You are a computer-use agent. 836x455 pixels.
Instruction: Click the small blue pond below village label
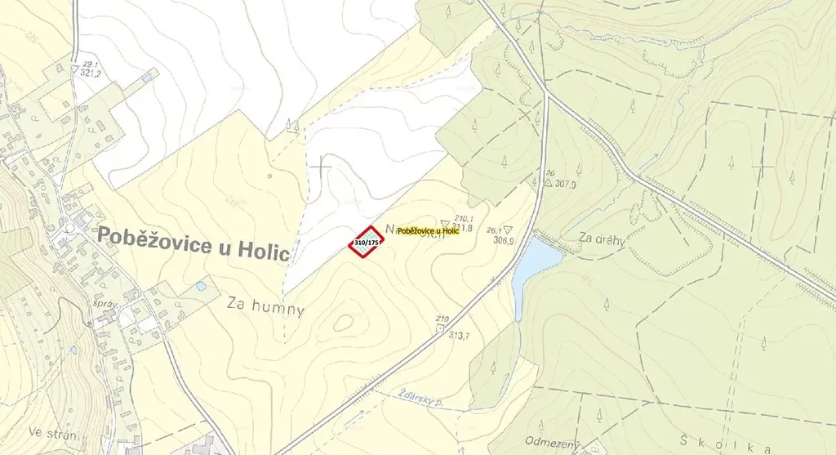(x=201, y=286)
